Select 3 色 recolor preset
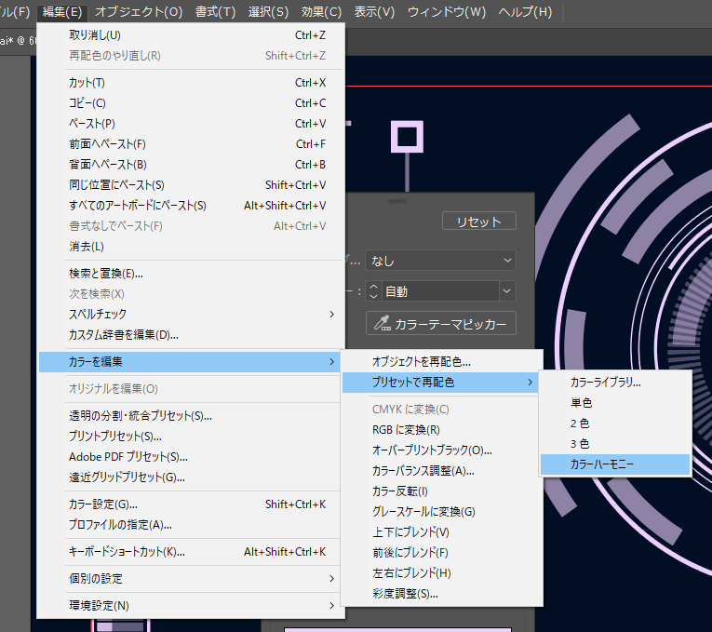Viewport: 712px width, 632px height. (x=615, y=444)
